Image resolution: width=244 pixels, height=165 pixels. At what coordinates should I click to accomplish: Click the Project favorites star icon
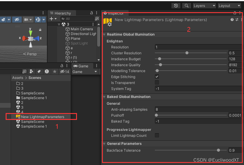click(55, 72)
